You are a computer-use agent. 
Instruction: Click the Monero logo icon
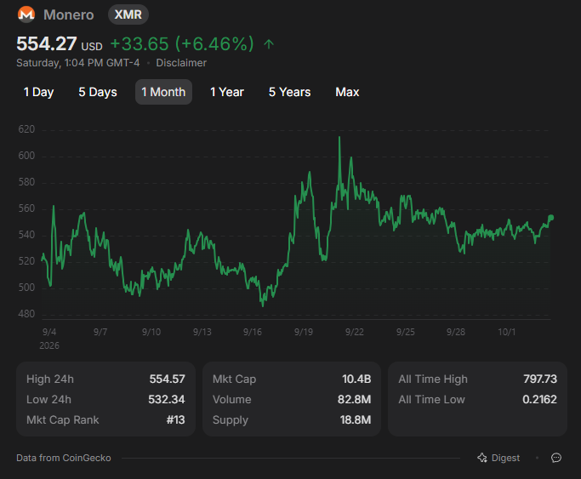click(x=26, y=14)
